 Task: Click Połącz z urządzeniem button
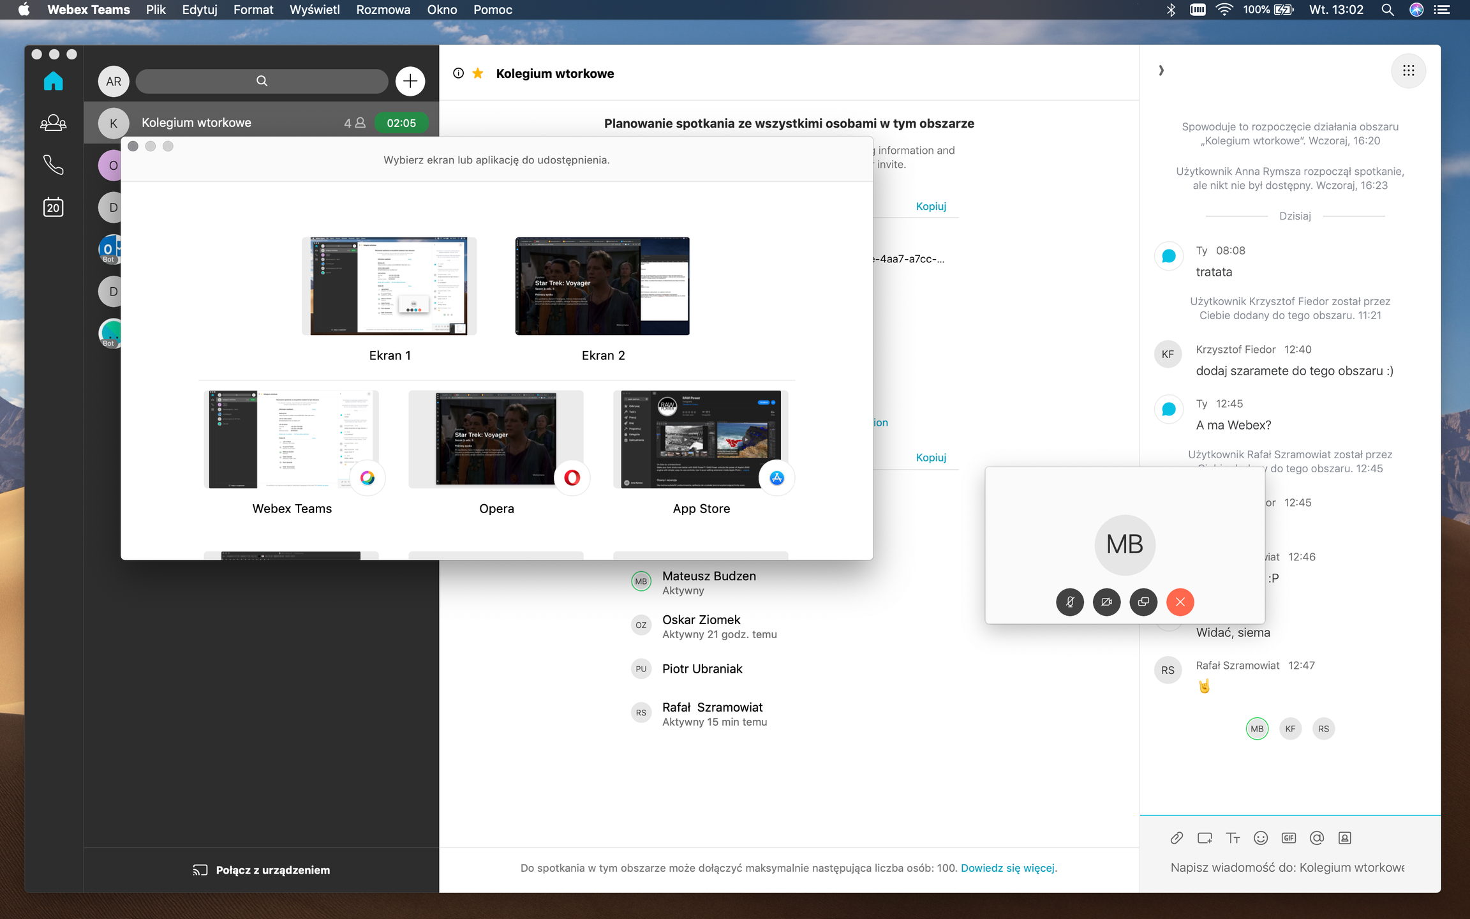click(262, 870)
